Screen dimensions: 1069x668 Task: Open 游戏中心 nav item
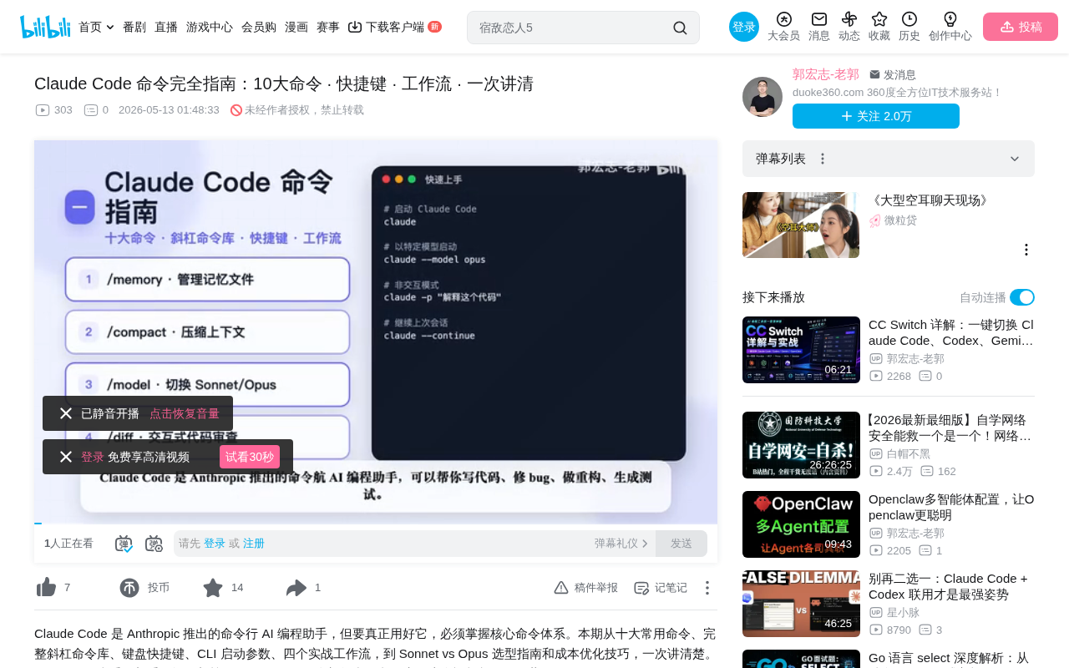210,27
